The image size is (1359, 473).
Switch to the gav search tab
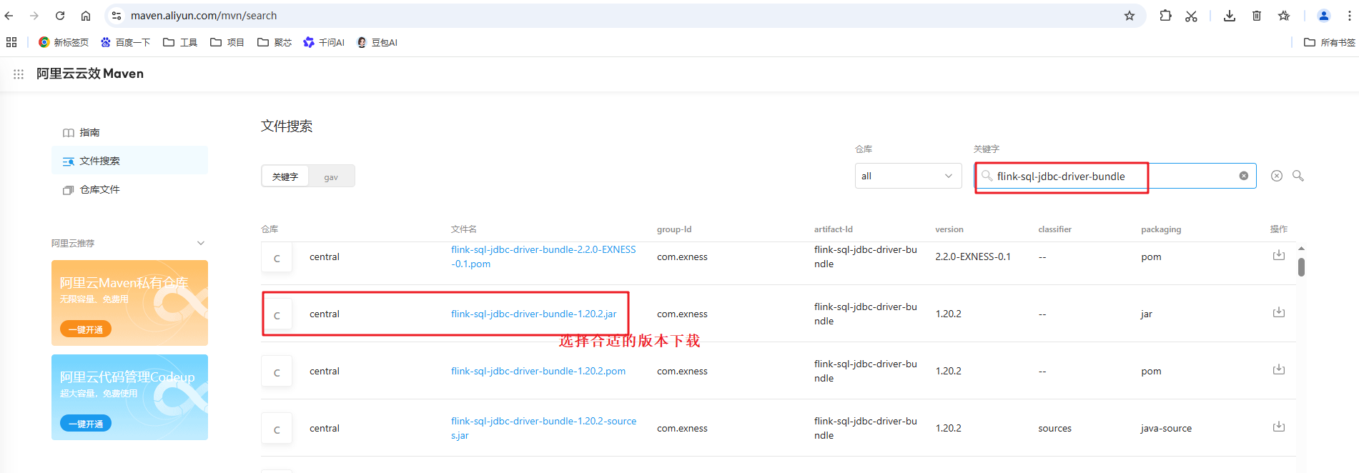coord(331,176)
